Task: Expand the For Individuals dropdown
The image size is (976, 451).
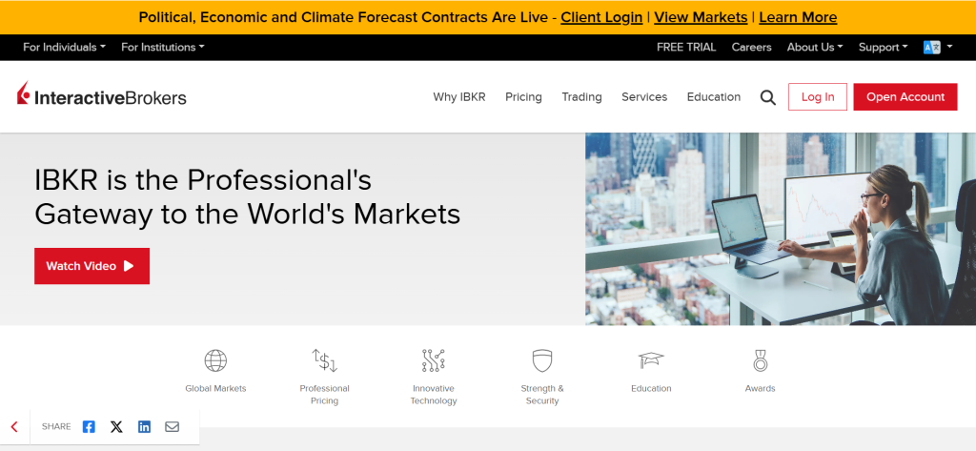Action: [x=64, y=48]
